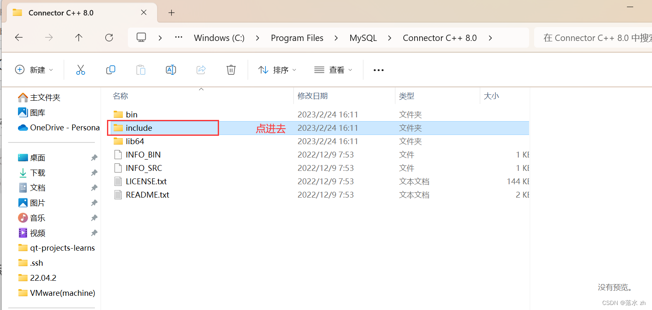Open the MySQL breadcrumb link
This screenshot has width=652, height=310.
[x=363, y=38]
